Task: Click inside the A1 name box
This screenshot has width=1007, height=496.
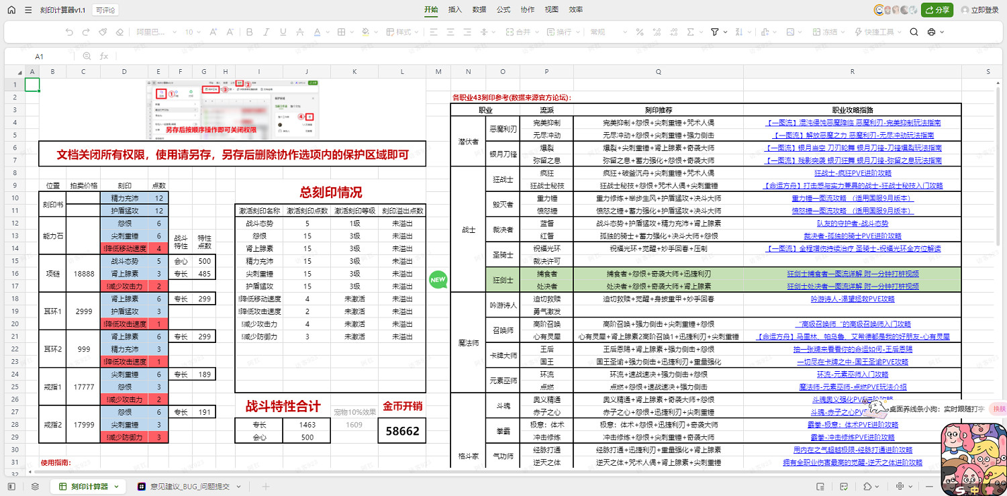Action: tap(38, 56)
